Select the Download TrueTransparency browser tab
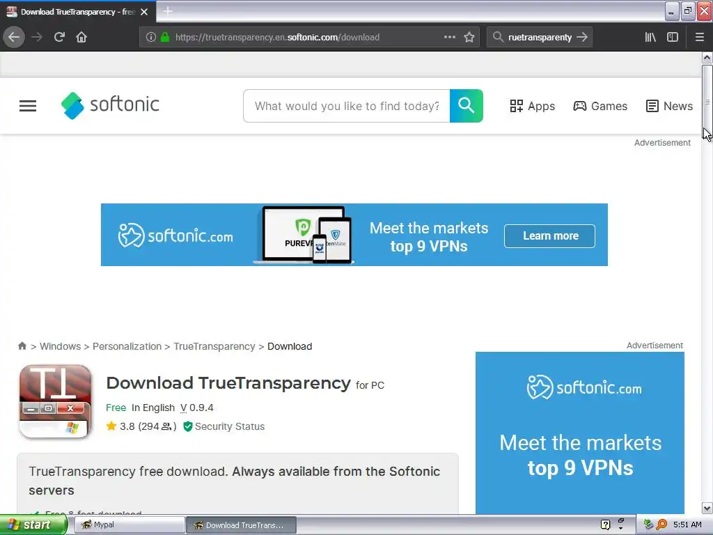This screenshot has height=535, width=713. coord(77,12)
